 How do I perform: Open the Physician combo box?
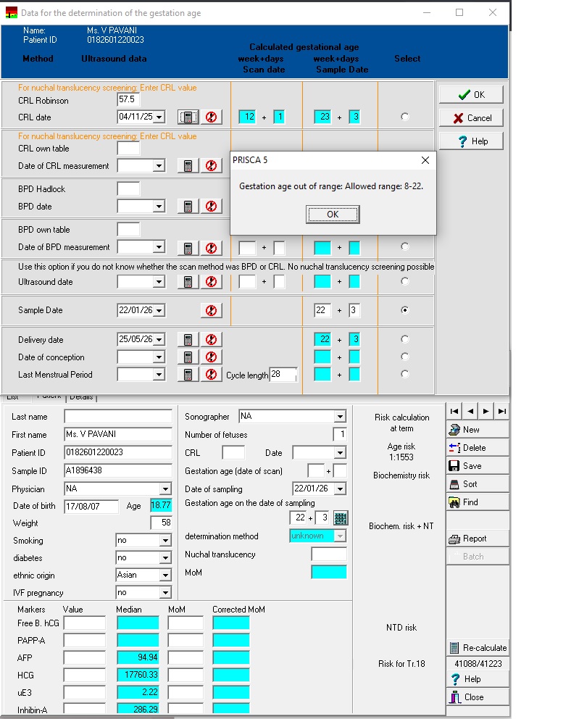pyautogui.click(x=165, y=489)
